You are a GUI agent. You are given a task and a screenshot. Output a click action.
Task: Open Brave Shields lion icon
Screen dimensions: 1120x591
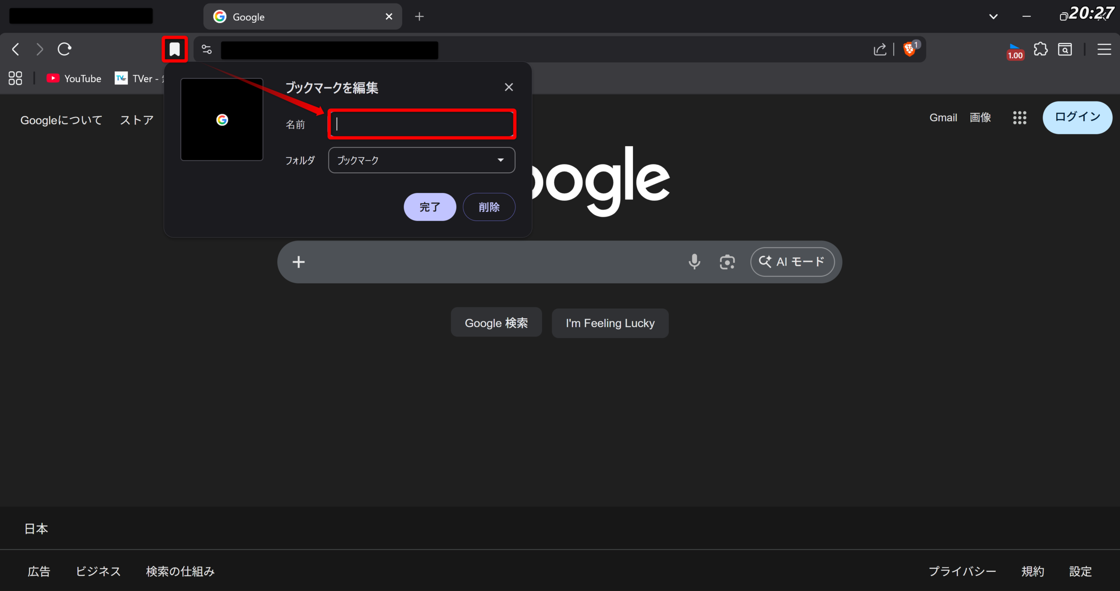(x=909, y=49)
